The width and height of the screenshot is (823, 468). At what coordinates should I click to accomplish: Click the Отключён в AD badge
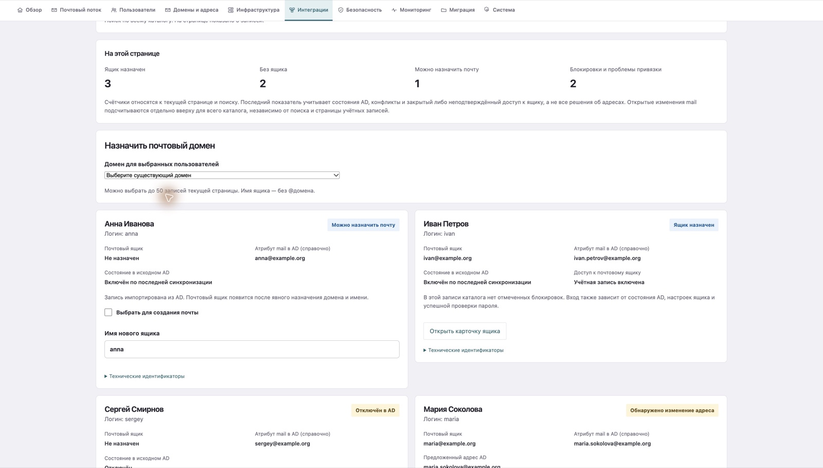(x=375, y=410)
